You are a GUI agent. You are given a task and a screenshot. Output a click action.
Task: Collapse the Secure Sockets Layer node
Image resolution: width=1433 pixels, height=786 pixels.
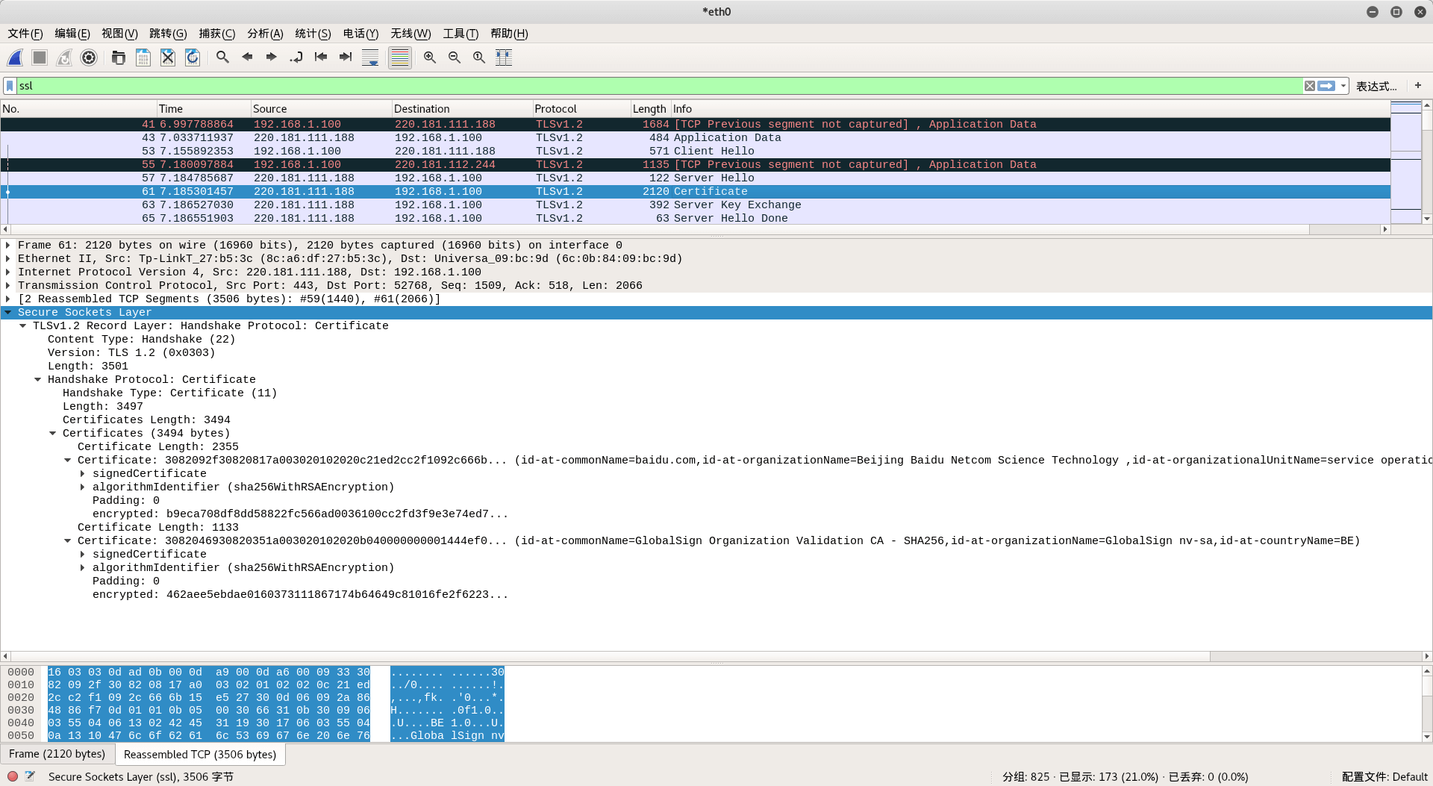coord(8,313)
